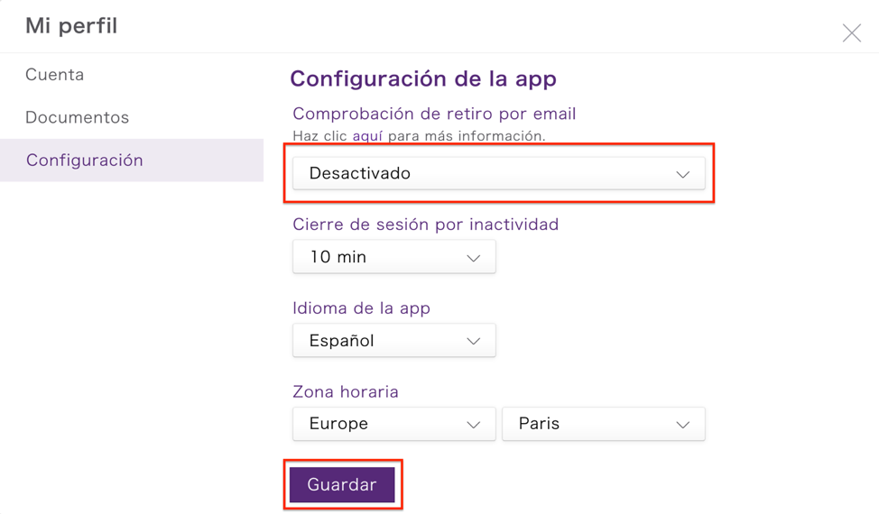Viewport: 879px width, 514px height.
Task: Click the 'Cierre de sesión por inactividad' label
Action: [425, 225]
